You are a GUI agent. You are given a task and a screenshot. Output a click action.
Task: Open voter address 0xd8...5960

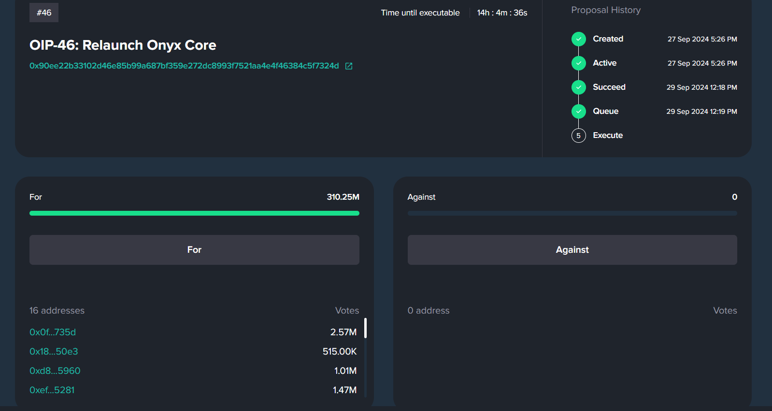(55, 370)
